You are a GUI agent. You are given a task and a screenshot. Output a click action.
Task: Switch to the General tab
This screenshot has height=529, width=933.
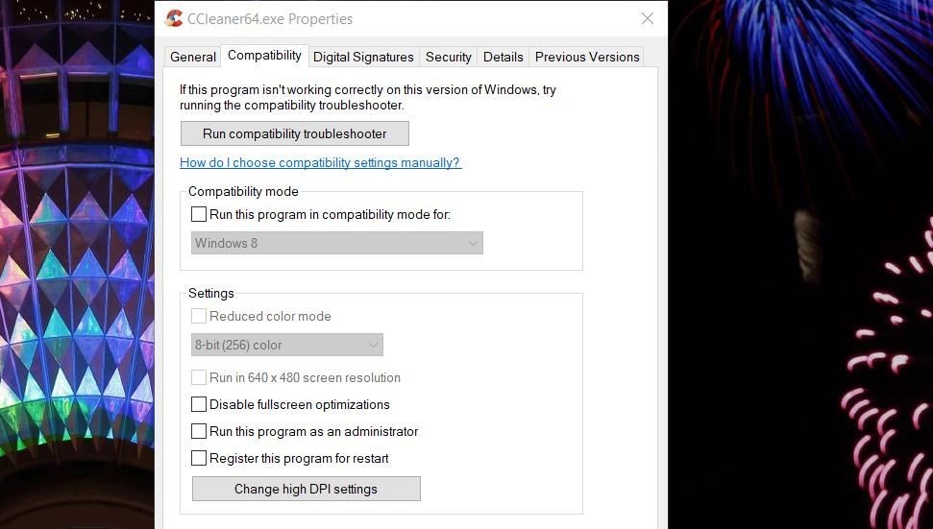[193, 57]
